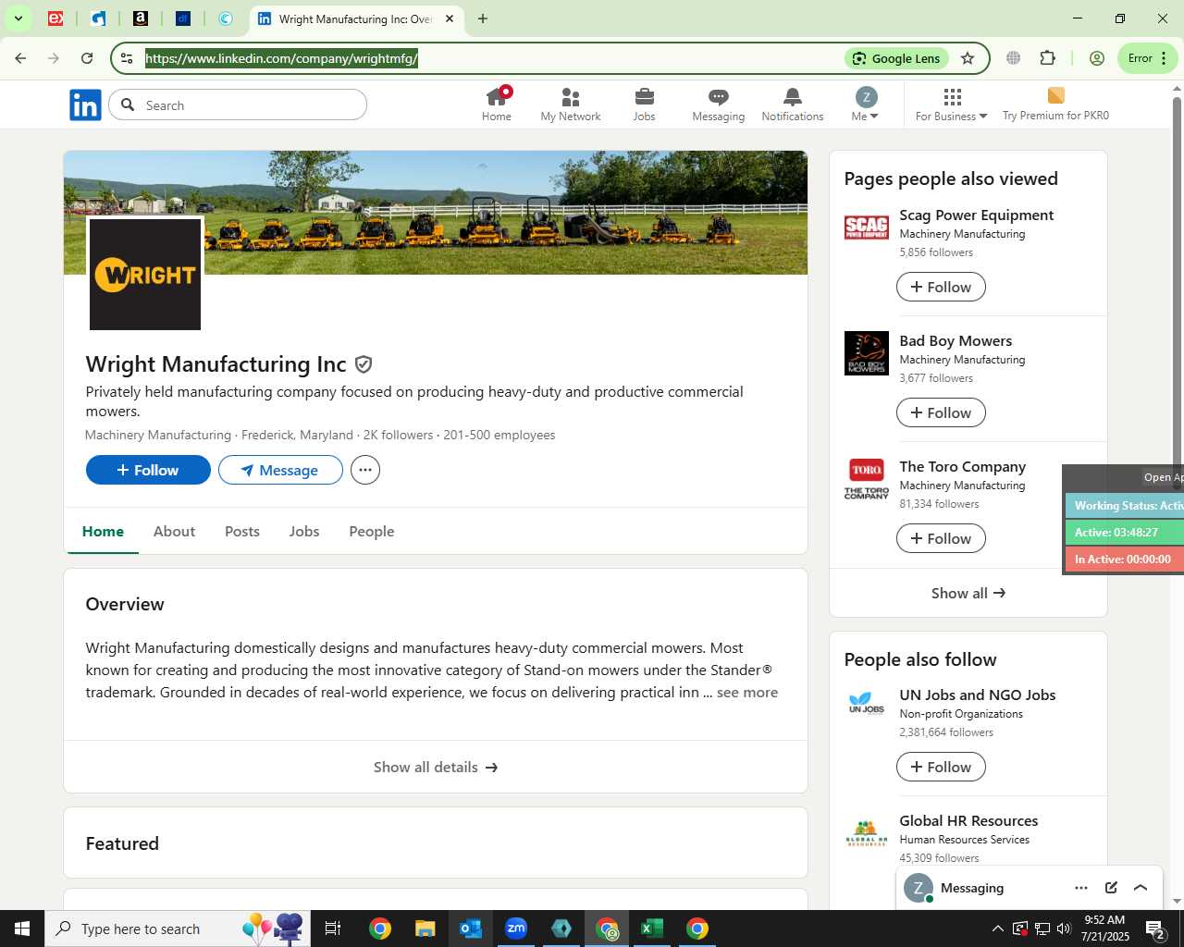Screen dimensions: 1184x947
Task: Open LinkedIn home via logo
Action: click(x=85, y=105)
